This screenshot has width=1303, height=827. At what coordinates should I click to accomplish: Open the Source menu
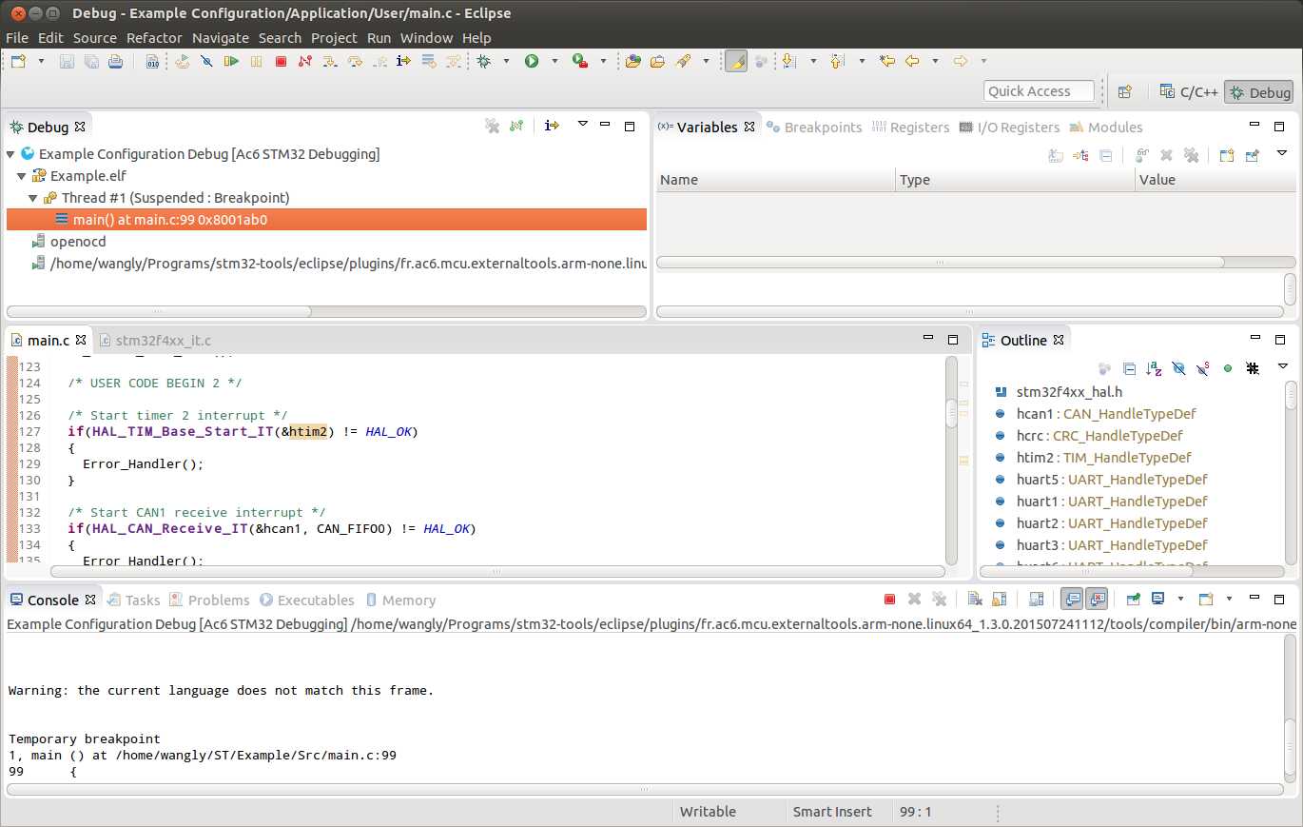95,38
